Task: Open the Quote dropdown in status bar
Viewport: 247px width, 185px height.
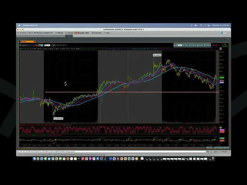Action: pos(216,151)
